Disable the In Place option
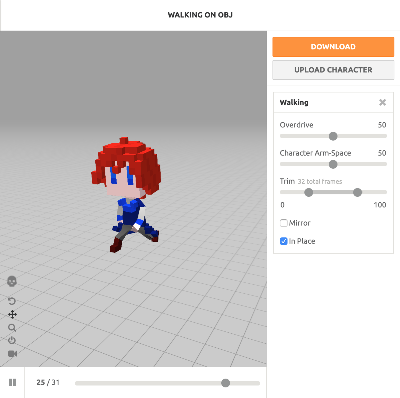 tap(283, 241)
